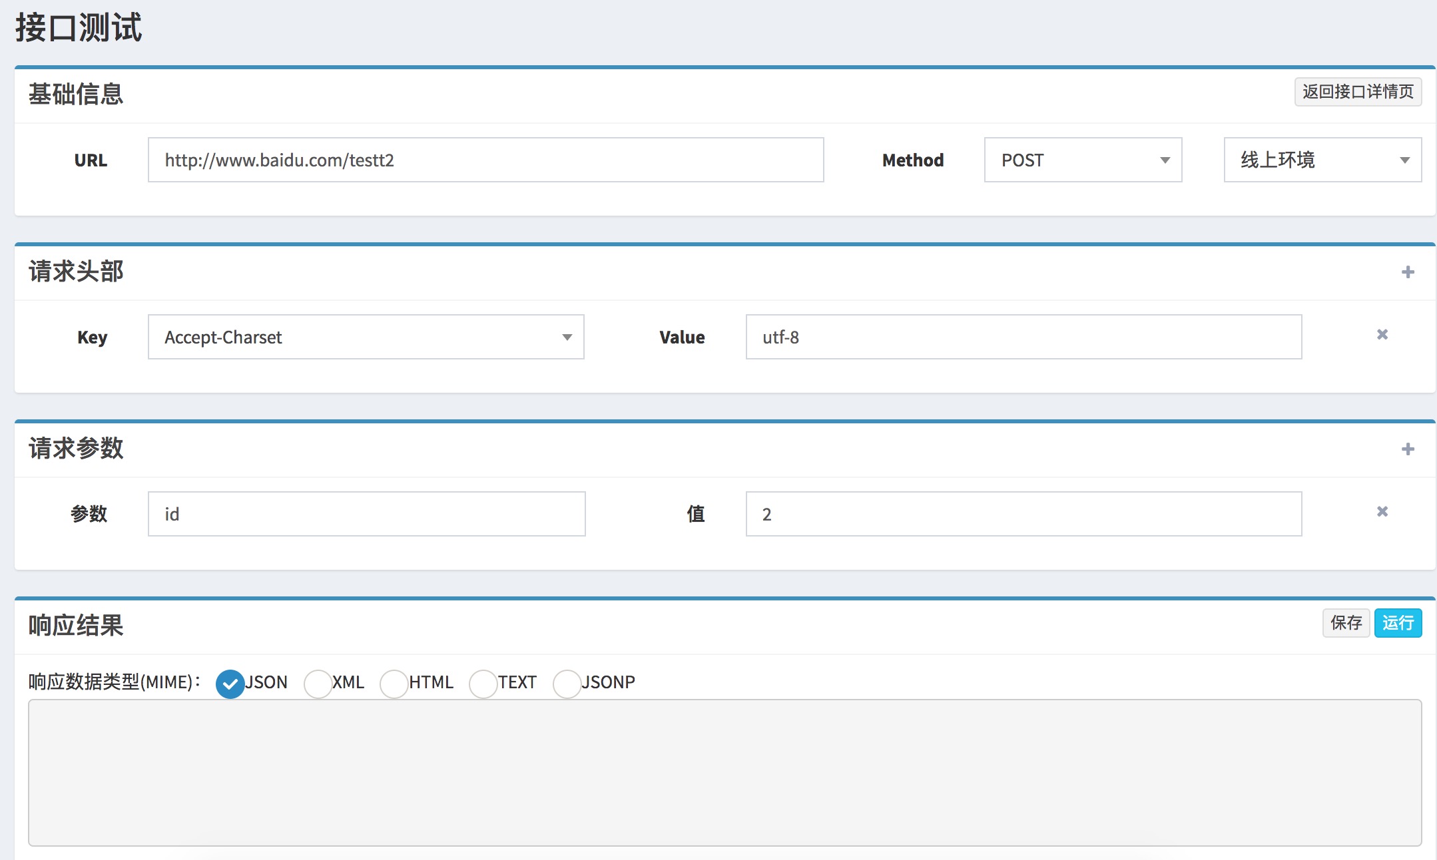Remove the Accept-Charset header row

pos(1382,335)
